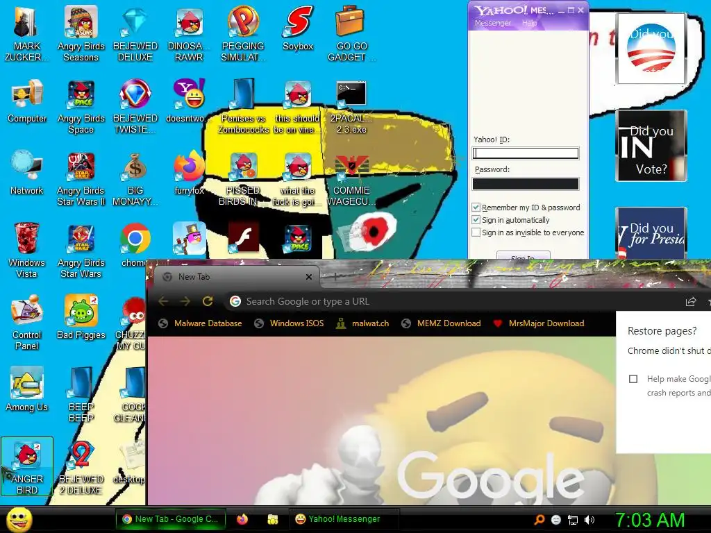Click Chrome forward arrow button
The height and width of the screenshot is (533, 711).
point(185,301)
